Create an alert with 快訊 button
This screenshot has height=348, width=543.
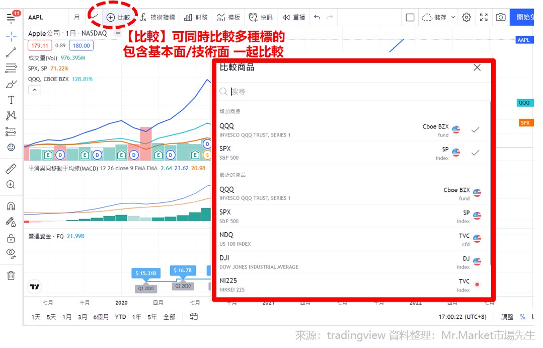261,17
